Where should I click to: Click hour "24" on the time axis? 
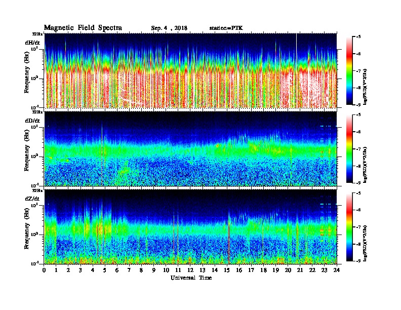click(x=337, y=270)
